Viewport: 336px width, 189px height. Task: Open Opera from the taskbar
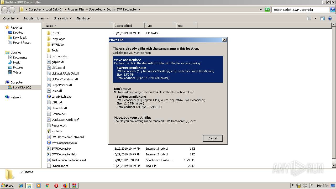(56, 186)
